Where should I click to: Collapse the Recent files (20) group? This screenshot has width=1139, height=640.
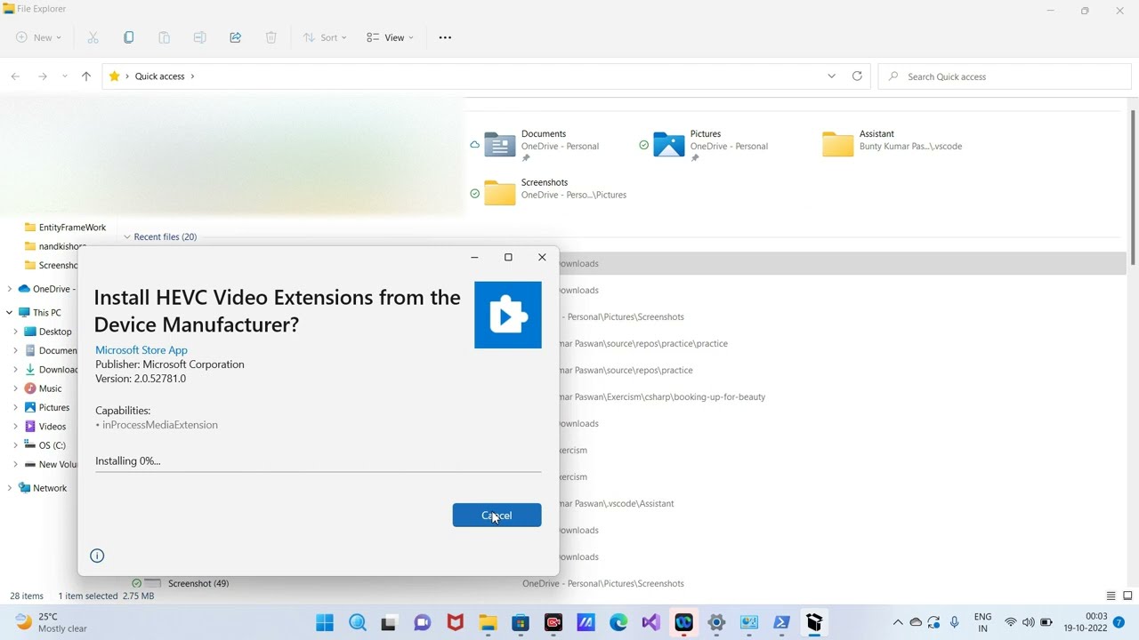[127, 237]
